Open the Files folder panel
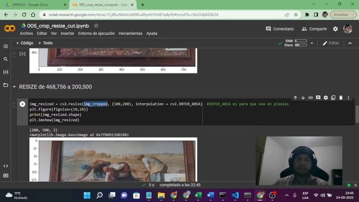Image resolution: width=359 pixels, height=202 pixels. [x=6, y=85]
